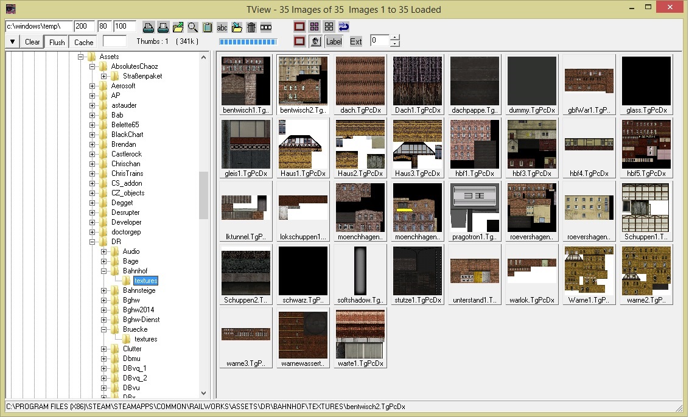Open the black down-arrow dropdown beside Clear
Screen dimensions: 689x417
click(x=13, y=42)
